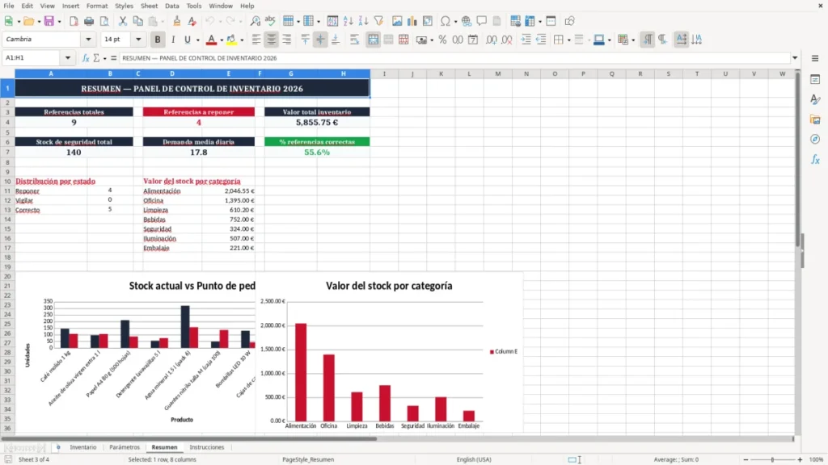Open a file with the Open folder icon

coord(28,21)
